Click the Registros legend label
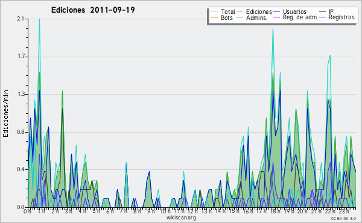This screenshot has height=223, width=362. [341, 17]
